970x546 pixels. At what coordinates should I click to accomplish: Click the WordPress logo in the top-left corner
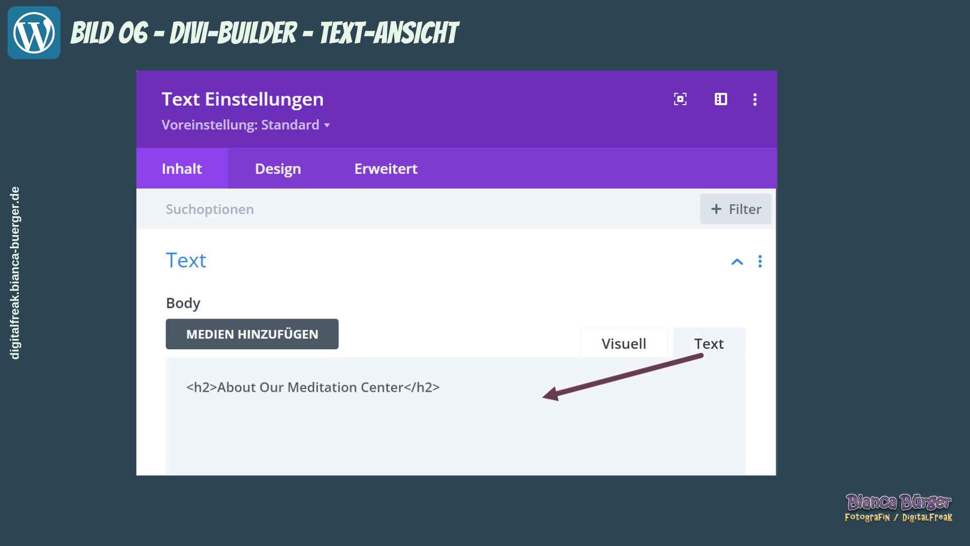tap(33, 31)
